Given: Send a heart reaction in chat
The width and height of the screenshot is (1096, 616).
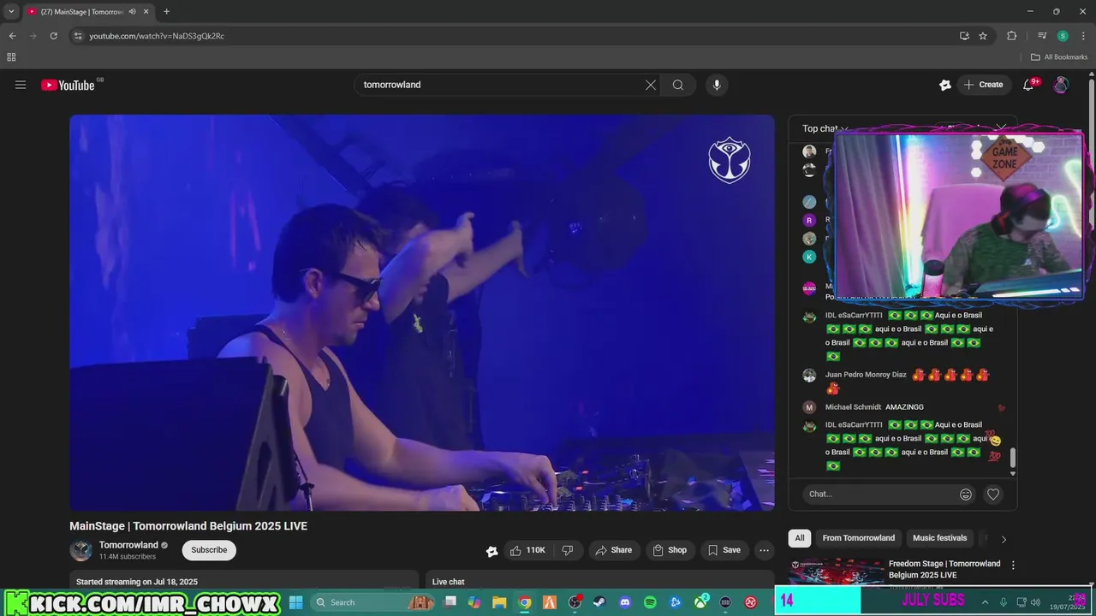Looking at the screenshot, I should 993,494.
